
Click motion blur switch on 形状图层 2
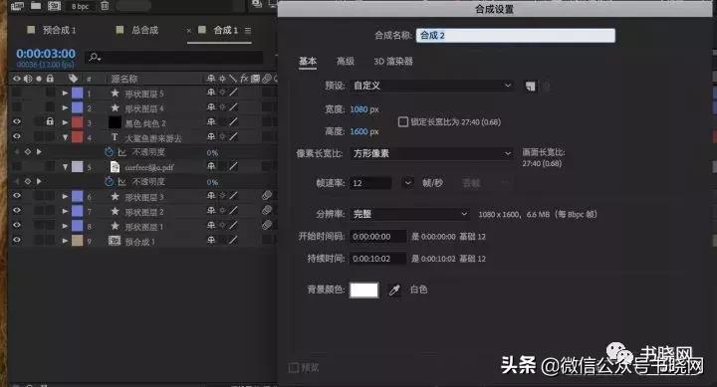pos(267,211)
